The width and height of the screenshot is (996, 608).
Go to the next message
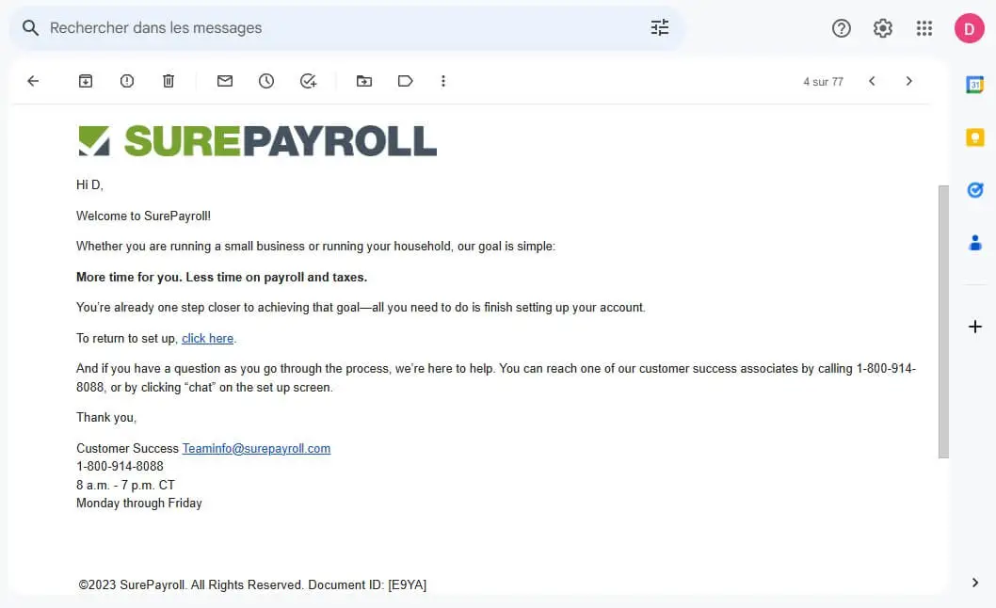click(909, 81)
